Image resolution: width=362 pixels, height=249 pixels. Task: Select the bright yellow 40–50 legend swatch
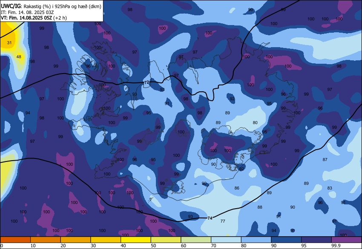tap(136, 240)
